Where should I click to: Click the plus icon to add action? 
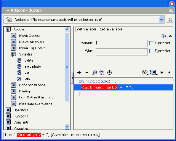tap(79, 73)
